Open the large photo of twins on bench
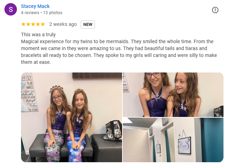Viewport: 229px width, 166px height. 72,117
